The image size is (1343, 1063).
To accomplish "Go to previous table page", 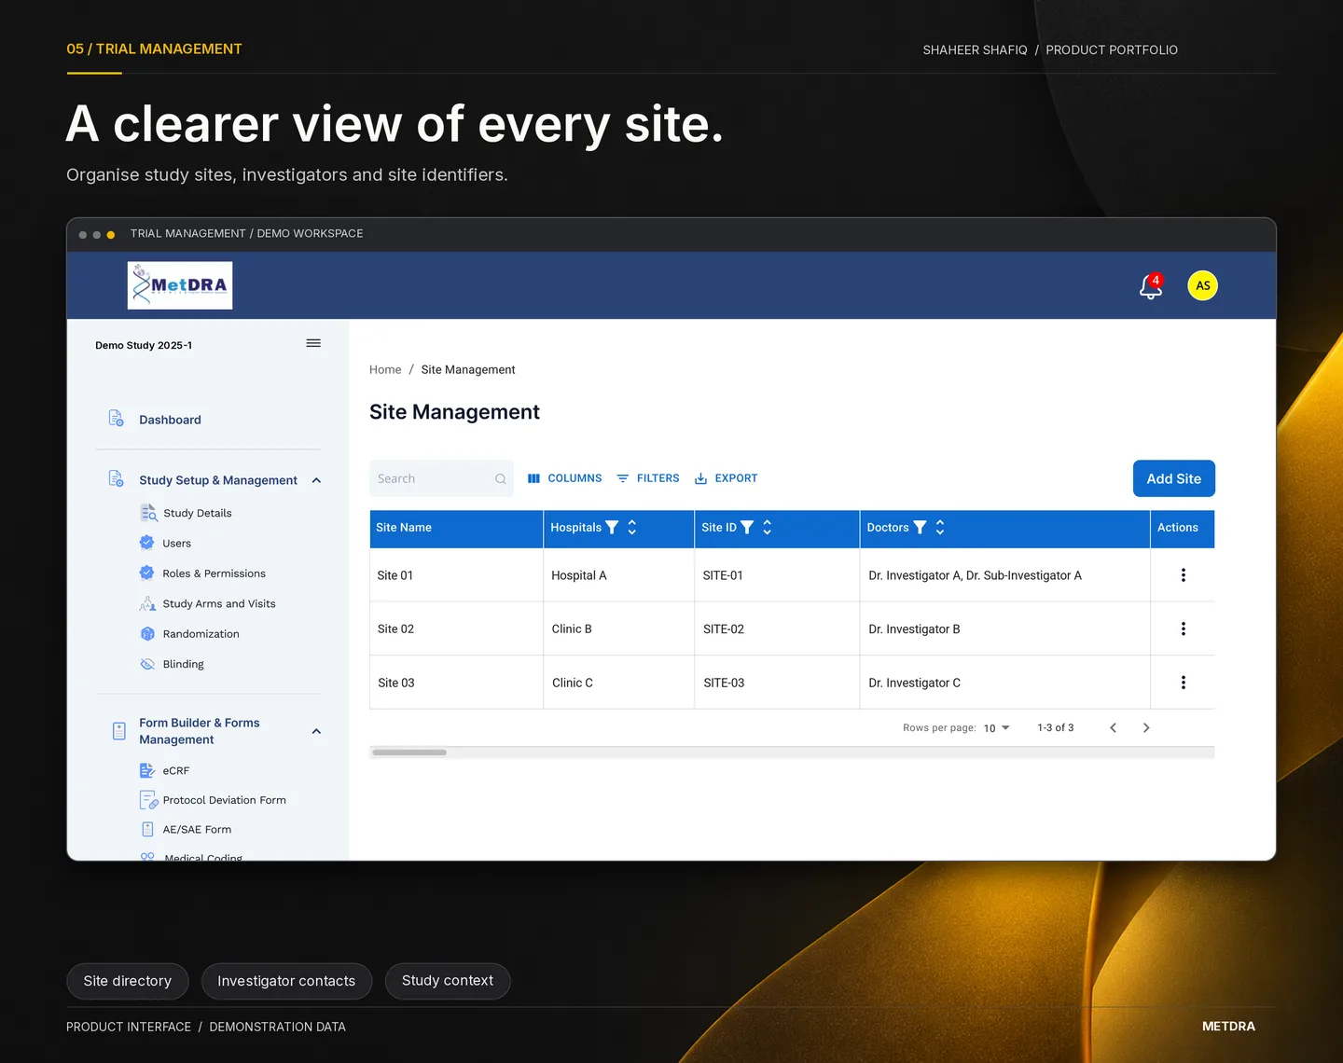I will tap(1113, 728).
